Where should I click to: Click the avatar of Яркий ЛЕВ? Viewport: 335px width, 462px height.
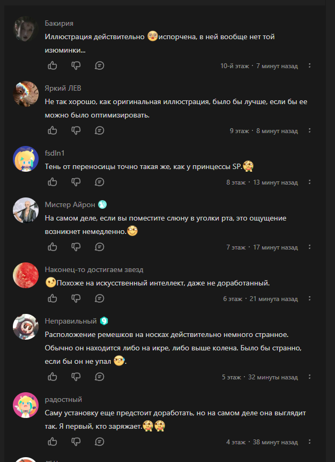[26, 94]
